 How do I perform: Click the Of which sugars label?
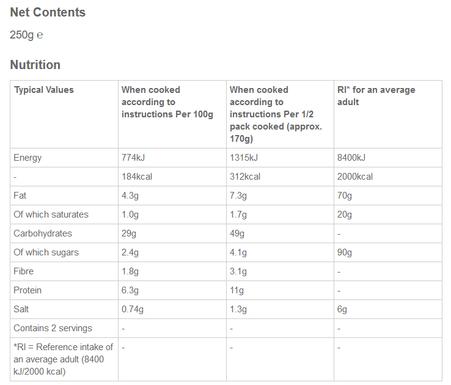46,252
